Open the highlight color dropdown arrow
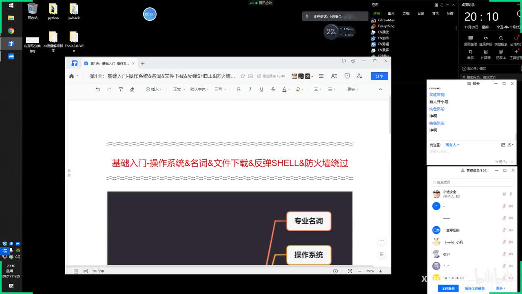 [x=303, y=89]
